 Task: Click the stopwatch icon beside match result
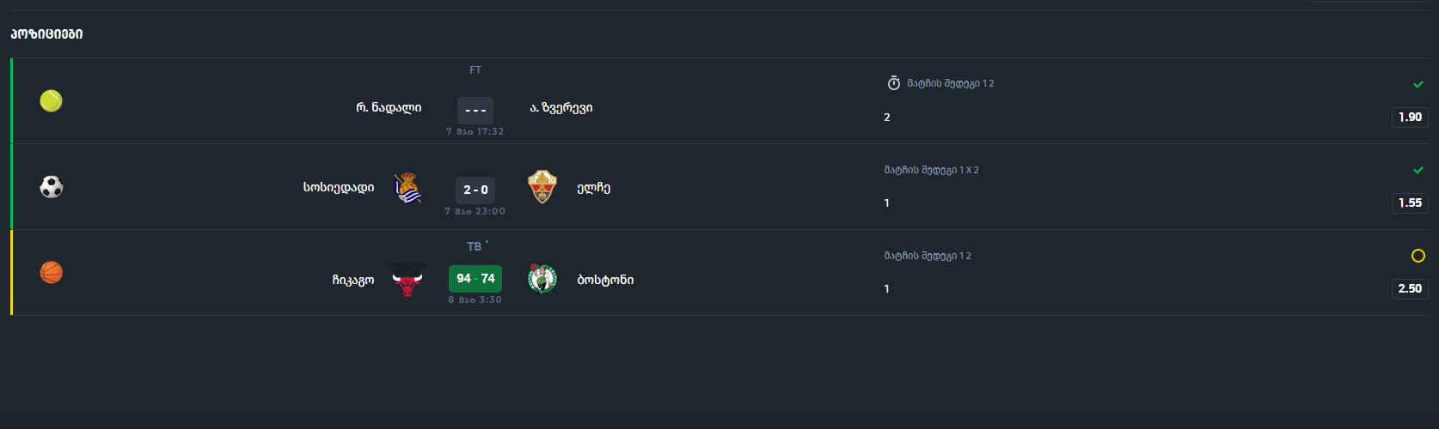pos(894,83)
